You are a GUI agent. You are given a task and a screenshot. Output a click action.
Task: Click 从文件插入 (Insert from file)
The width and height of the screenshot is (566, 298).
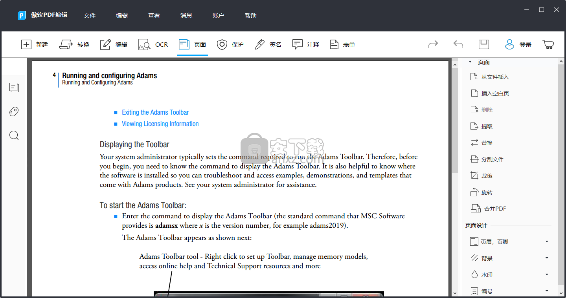(490, 77)
